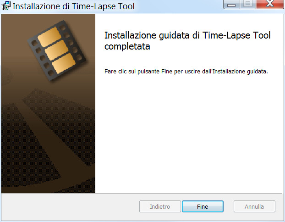The height and width of the screenshot is (222, 285).
Task: Click the grey button bar left of Indietro
Action: (70, 206)
